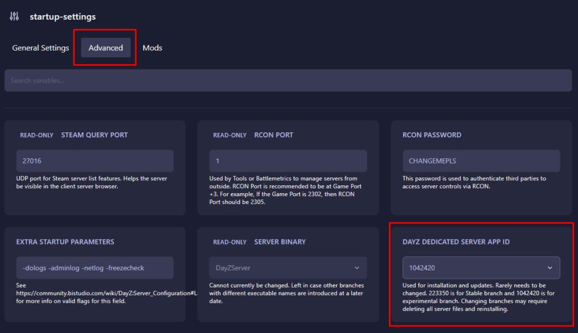Viewport: 578px width, 333px height.
Task: Click the bistudio wiki URL text
Action: click(107, 293)
